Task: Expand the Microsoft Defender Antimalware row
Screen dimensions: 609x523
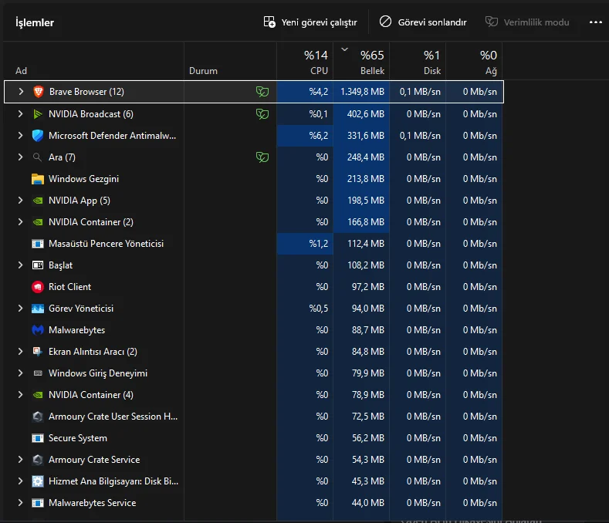Action: coord(20,136)
